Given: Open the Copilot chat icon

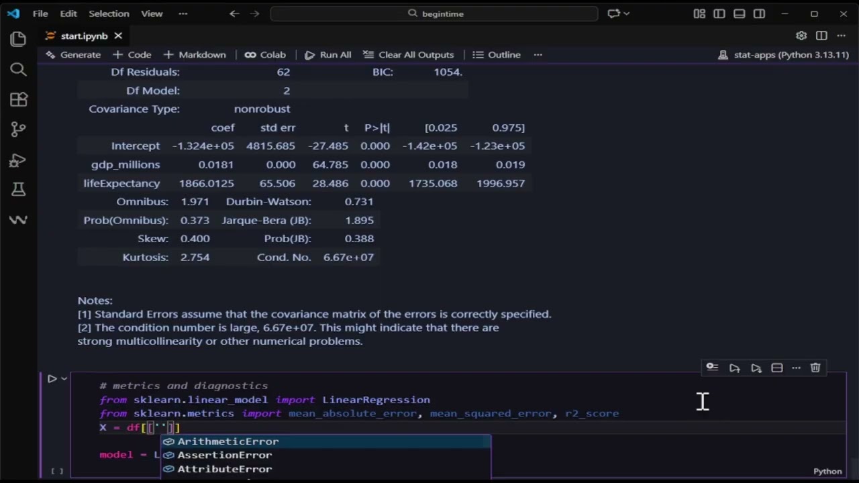Looking at the screenshot, I should click(x=613, y=13).
